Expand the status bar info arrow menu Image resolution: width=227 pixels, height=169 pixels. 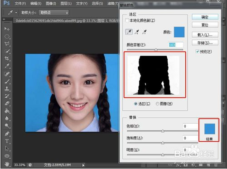[x=83, y=165]
